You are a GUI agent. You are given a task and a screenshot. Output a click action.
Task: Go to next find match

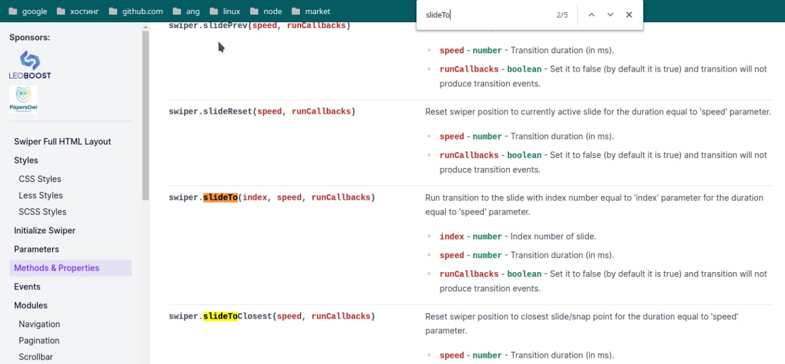point(610,15)
